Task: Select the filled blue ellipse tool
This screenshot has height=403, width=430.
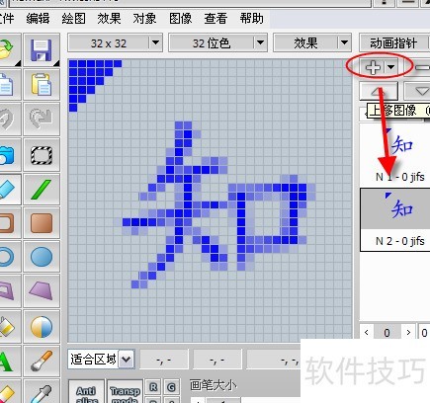Action: pyautogui.click(x=42, y=257)
